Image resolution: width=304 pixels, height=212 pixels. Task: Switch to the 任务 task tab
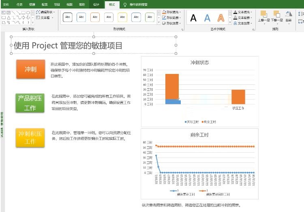coord(19,4)
